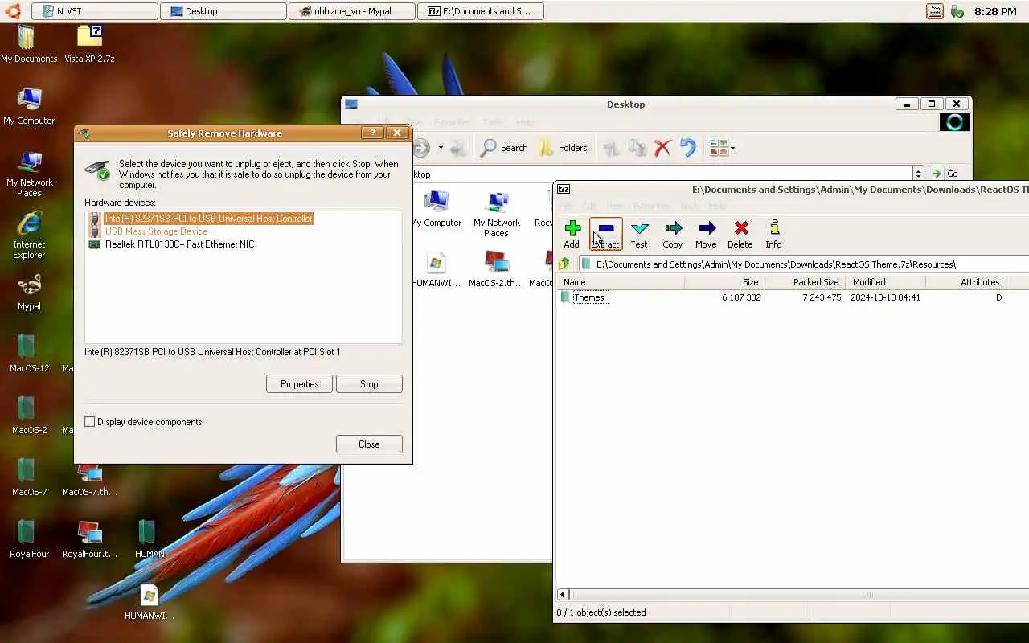Sort 7-Zip list by Name column

pos(620,282)
